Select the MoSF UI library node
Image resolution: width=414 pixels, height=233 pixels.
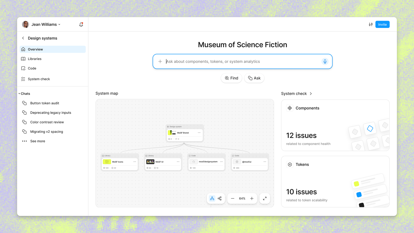click(x=163, y=162)
